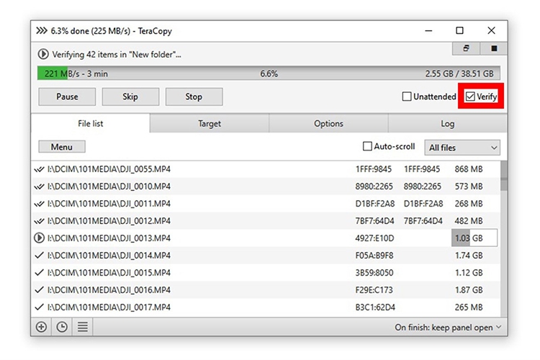This screenshot has height=360, width=540.
Task: Click the green overall progress bar
Action: [x=269, y=73]
